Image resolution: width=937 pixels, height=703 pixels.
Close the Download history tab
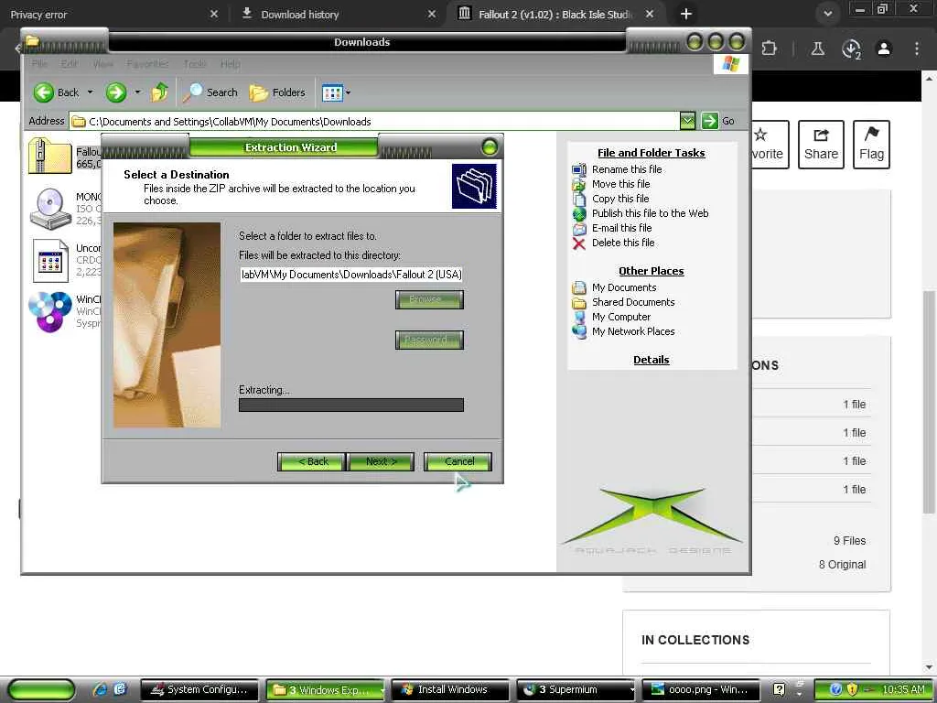pyautogui.click(x=432, y=15)
